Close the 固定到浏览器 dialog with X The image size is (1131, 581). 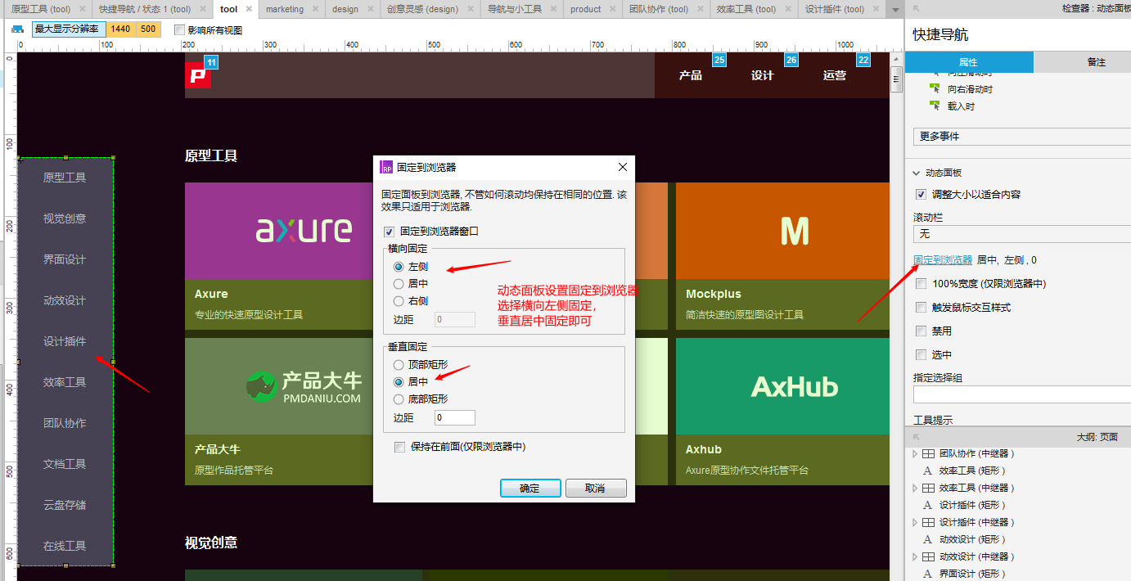(x=623, y=167)
